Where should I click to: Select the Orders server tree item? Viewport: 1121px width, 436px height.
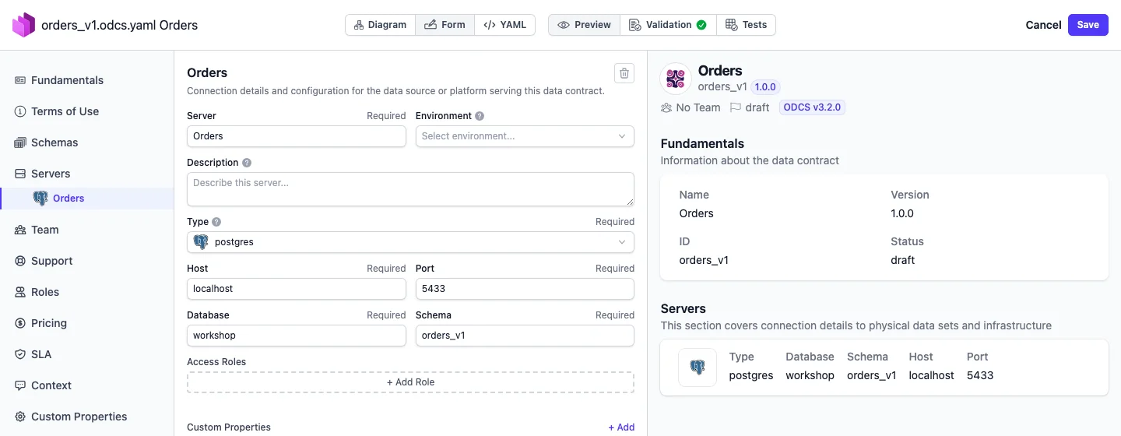[86, 199]
